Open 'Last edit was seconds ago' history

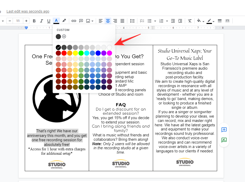[x=28, y=11]
